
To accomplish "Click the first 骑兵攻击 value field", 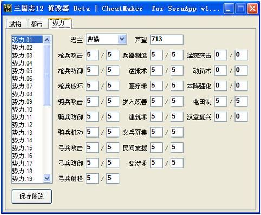I will pyautogui.click(x=92, y=101).
